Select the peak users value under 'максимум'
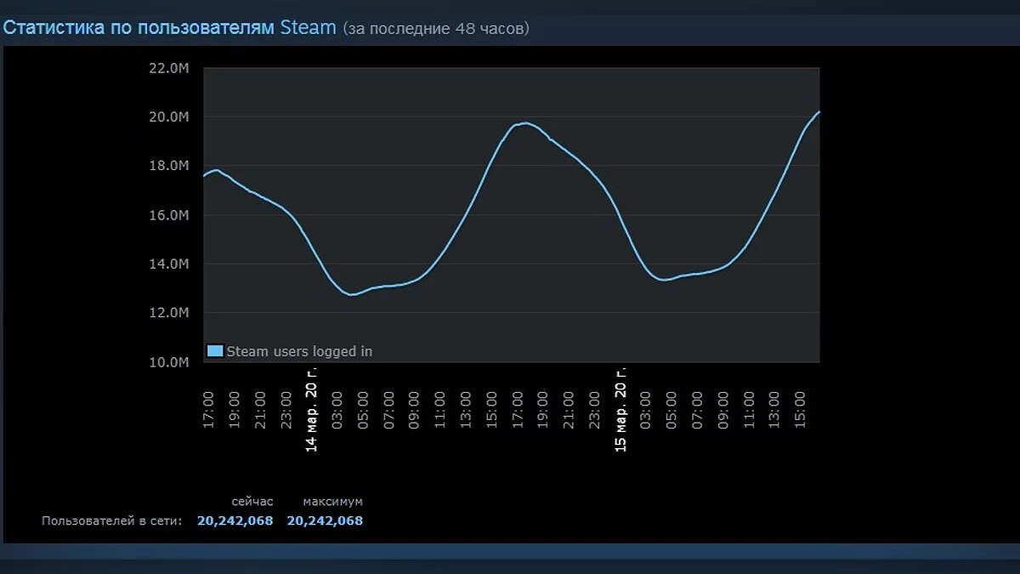 coord(325,520)
